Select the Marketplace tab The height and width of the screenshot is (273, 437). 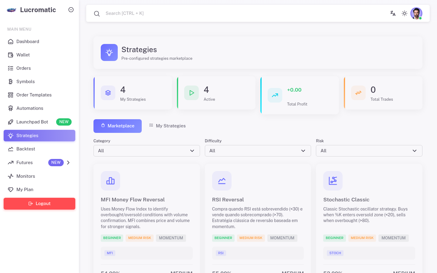pyautogui.click(x=117, y=126)
